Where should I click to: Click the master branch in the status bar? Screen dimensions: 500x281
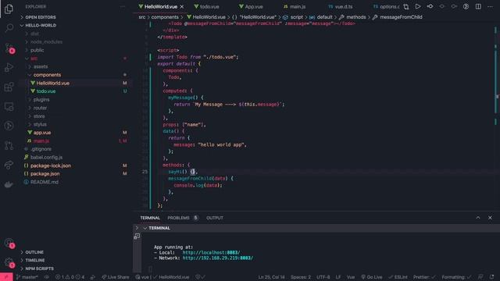27,277
